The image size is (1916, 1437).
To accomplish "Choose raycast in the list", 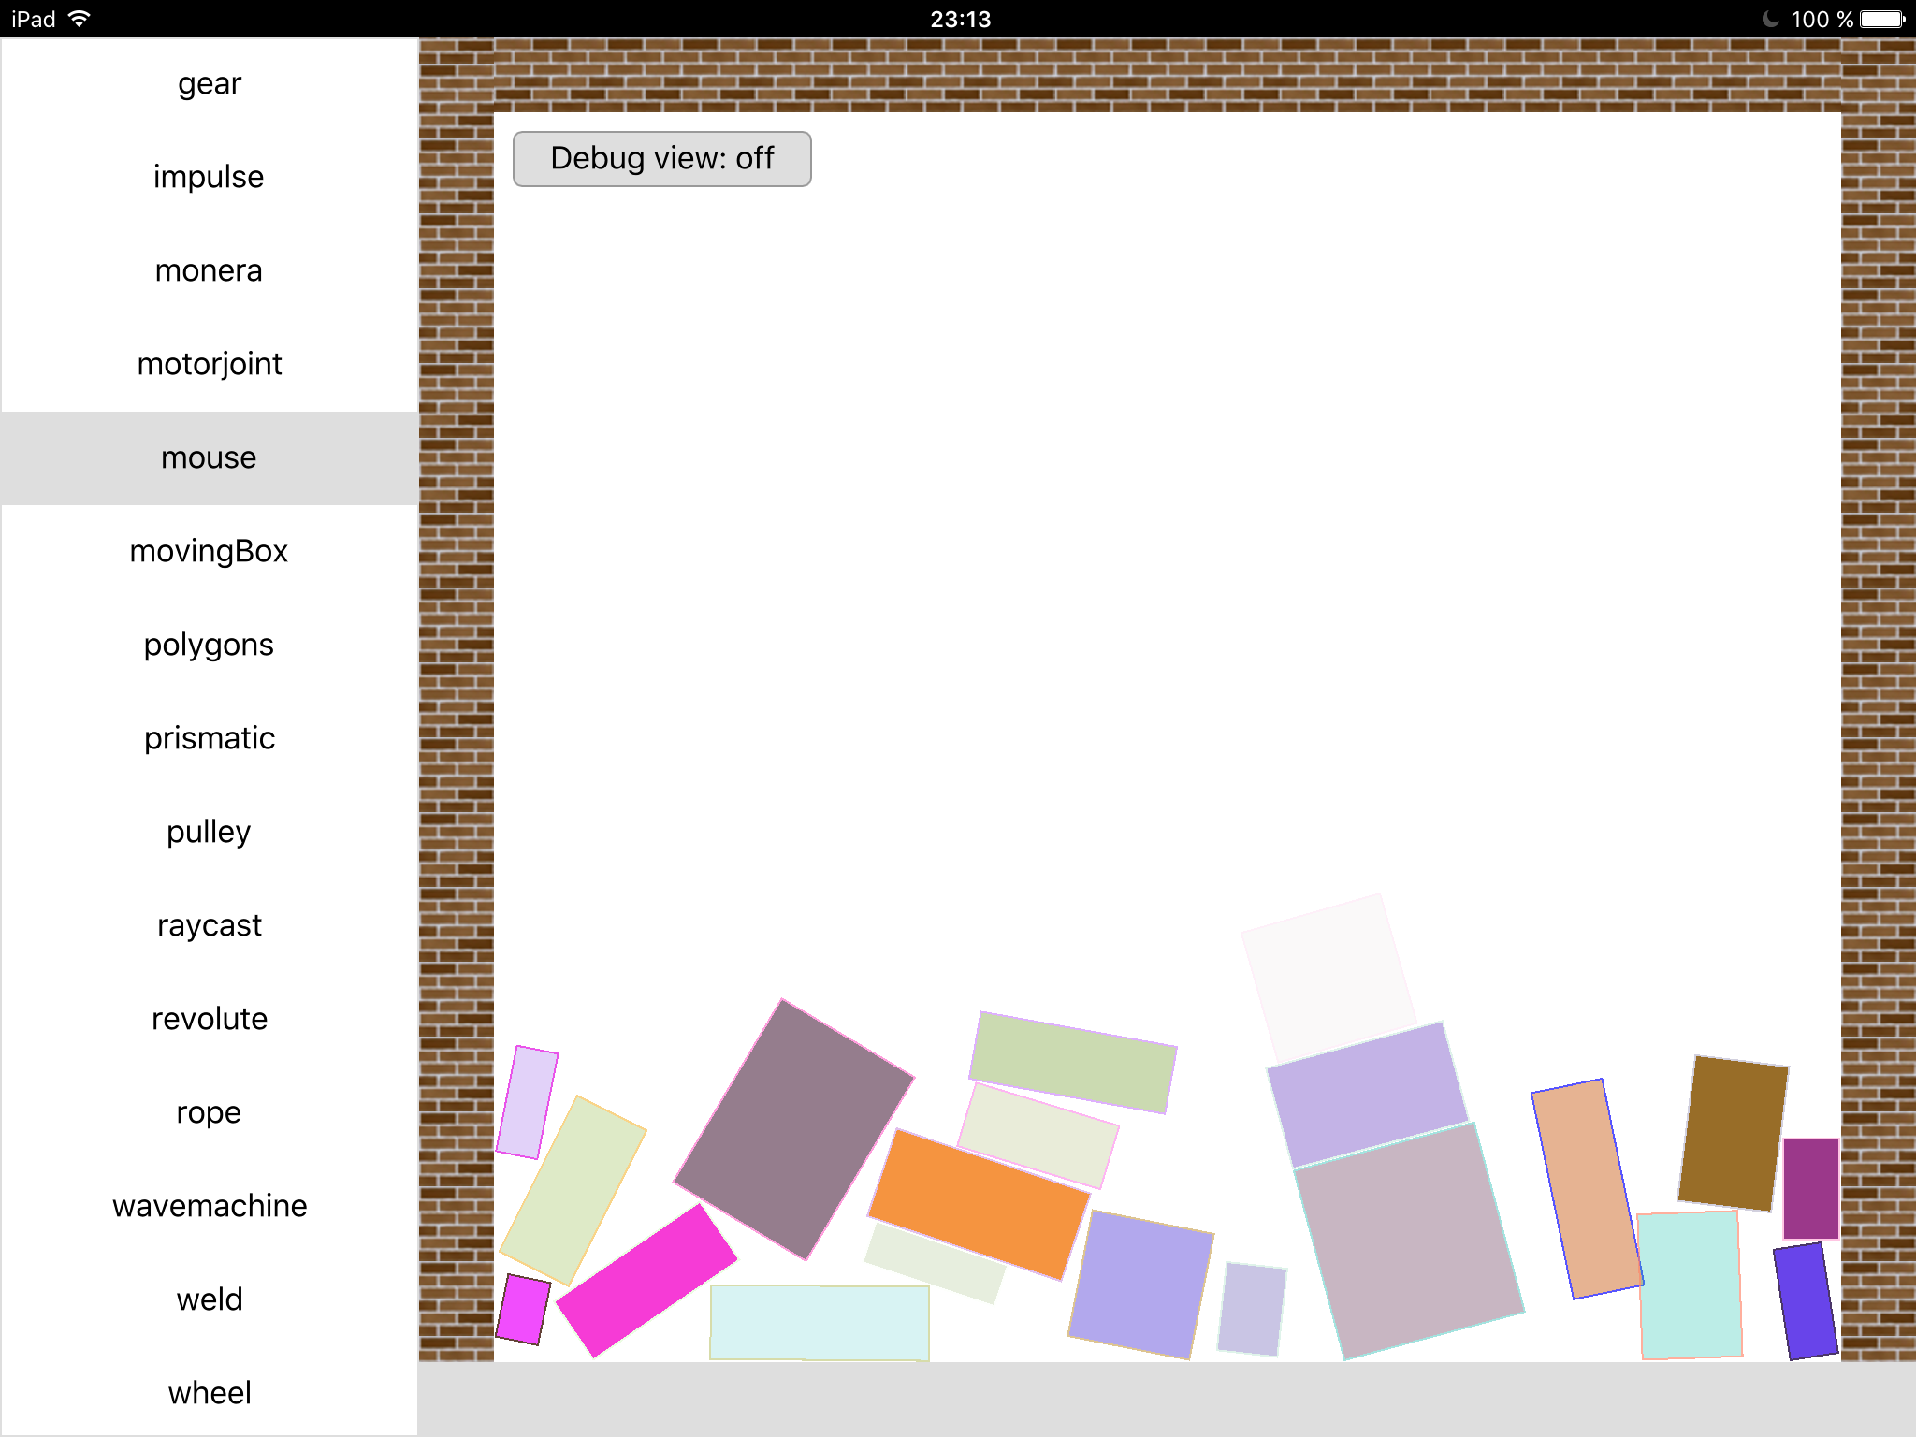I will point(210,925).
